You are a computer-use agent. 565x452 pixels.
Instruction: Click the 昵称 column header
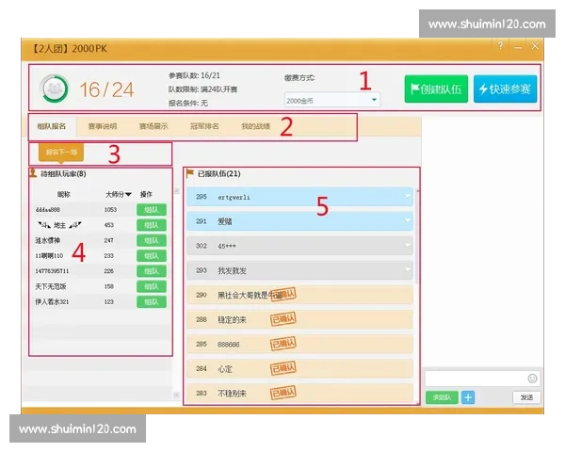pos(64,194)
